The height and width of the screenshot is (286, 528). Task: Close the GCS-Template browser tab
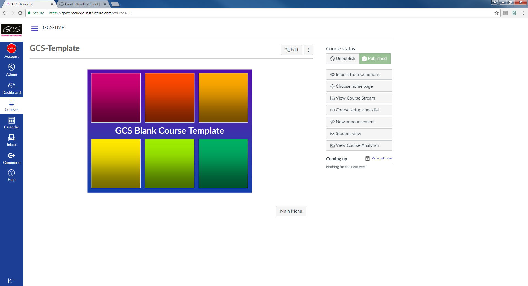pyautogui.click(x=52, y=4)
